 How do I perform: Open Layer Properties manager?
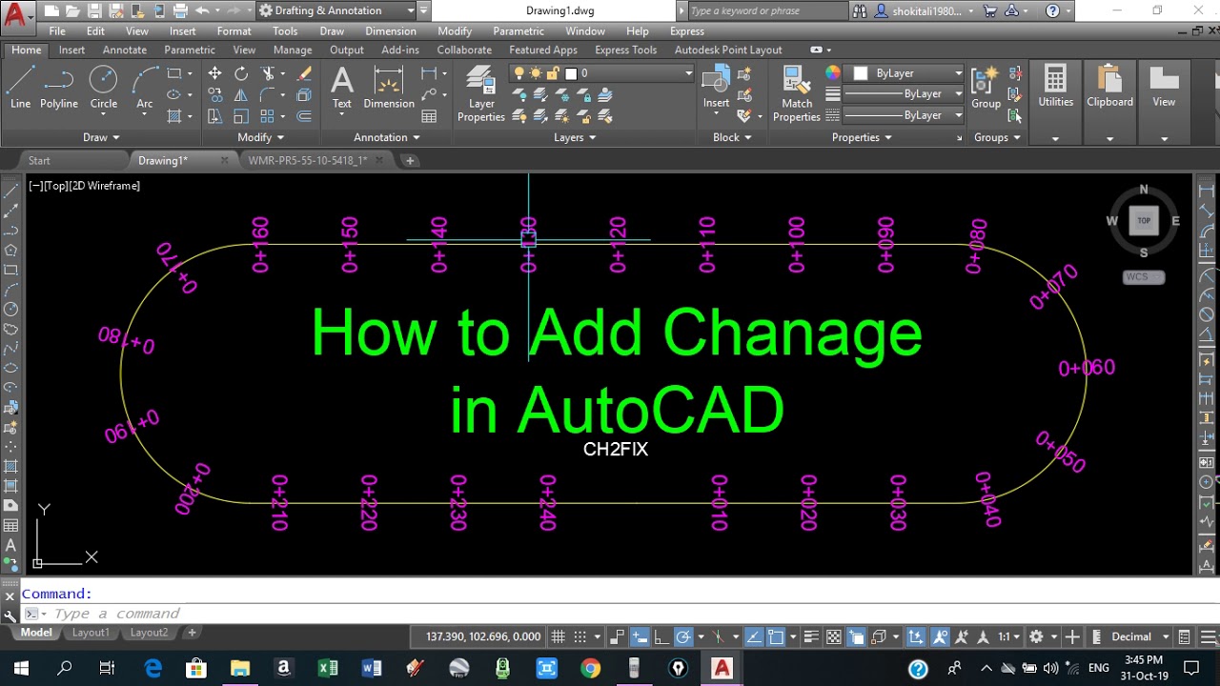(x=481, y=94)
